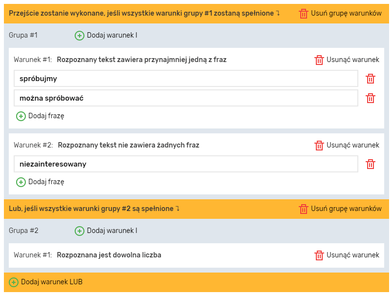
Task: Click into the 'niezainteresowany' phrase field
Action: 186,164
